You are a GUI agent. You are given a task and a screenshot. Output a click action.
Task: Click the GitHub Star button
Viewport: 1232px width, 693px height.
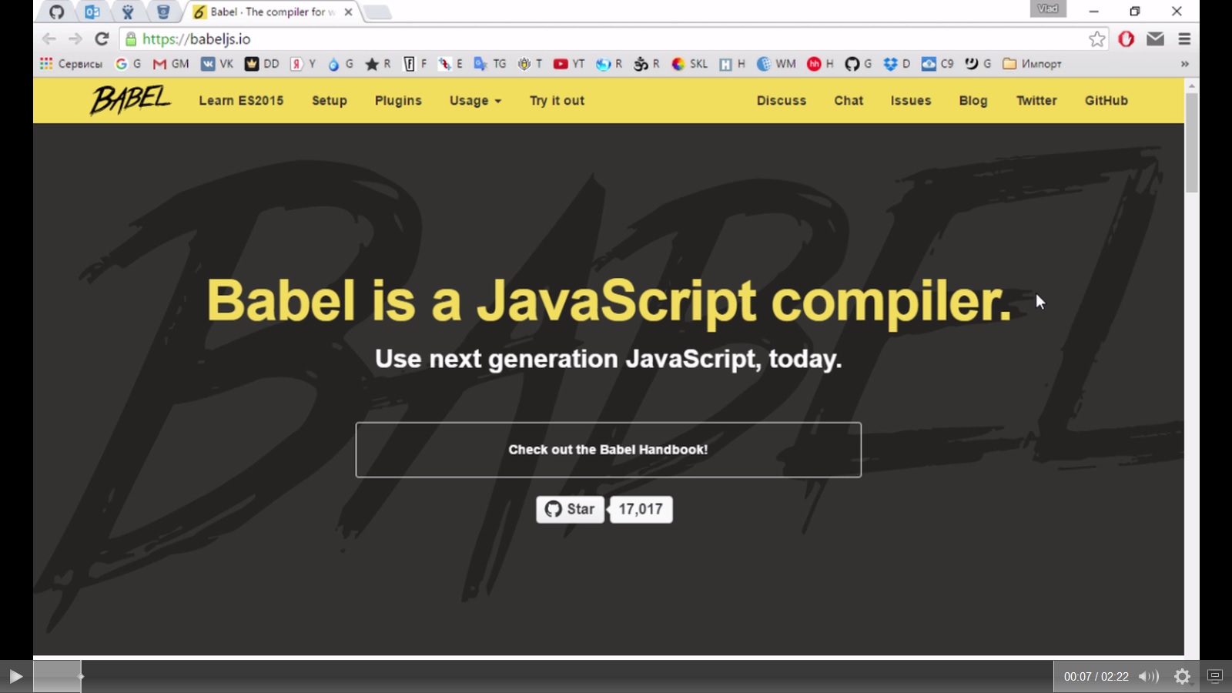pos(570,509)
